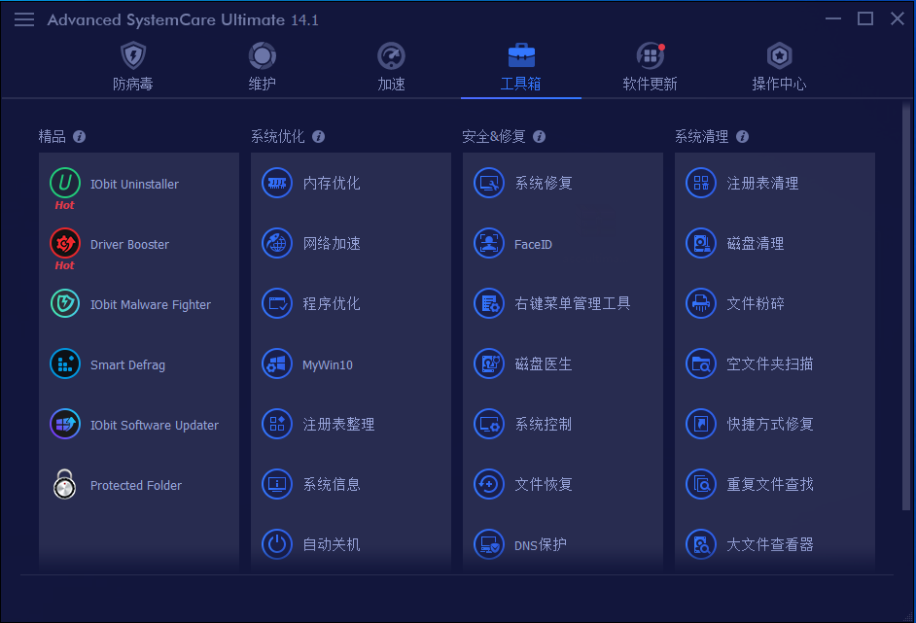Image resolution: width=916 pixels, height=623 pixels.
Task: Click the 注册表整理 icon
Action: click(x=277, y=424)
